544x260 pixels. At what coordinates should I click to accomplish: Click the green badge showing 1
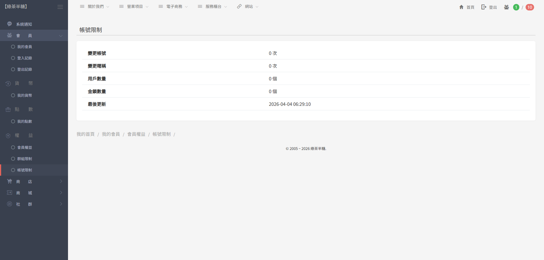tap(516, 7)
